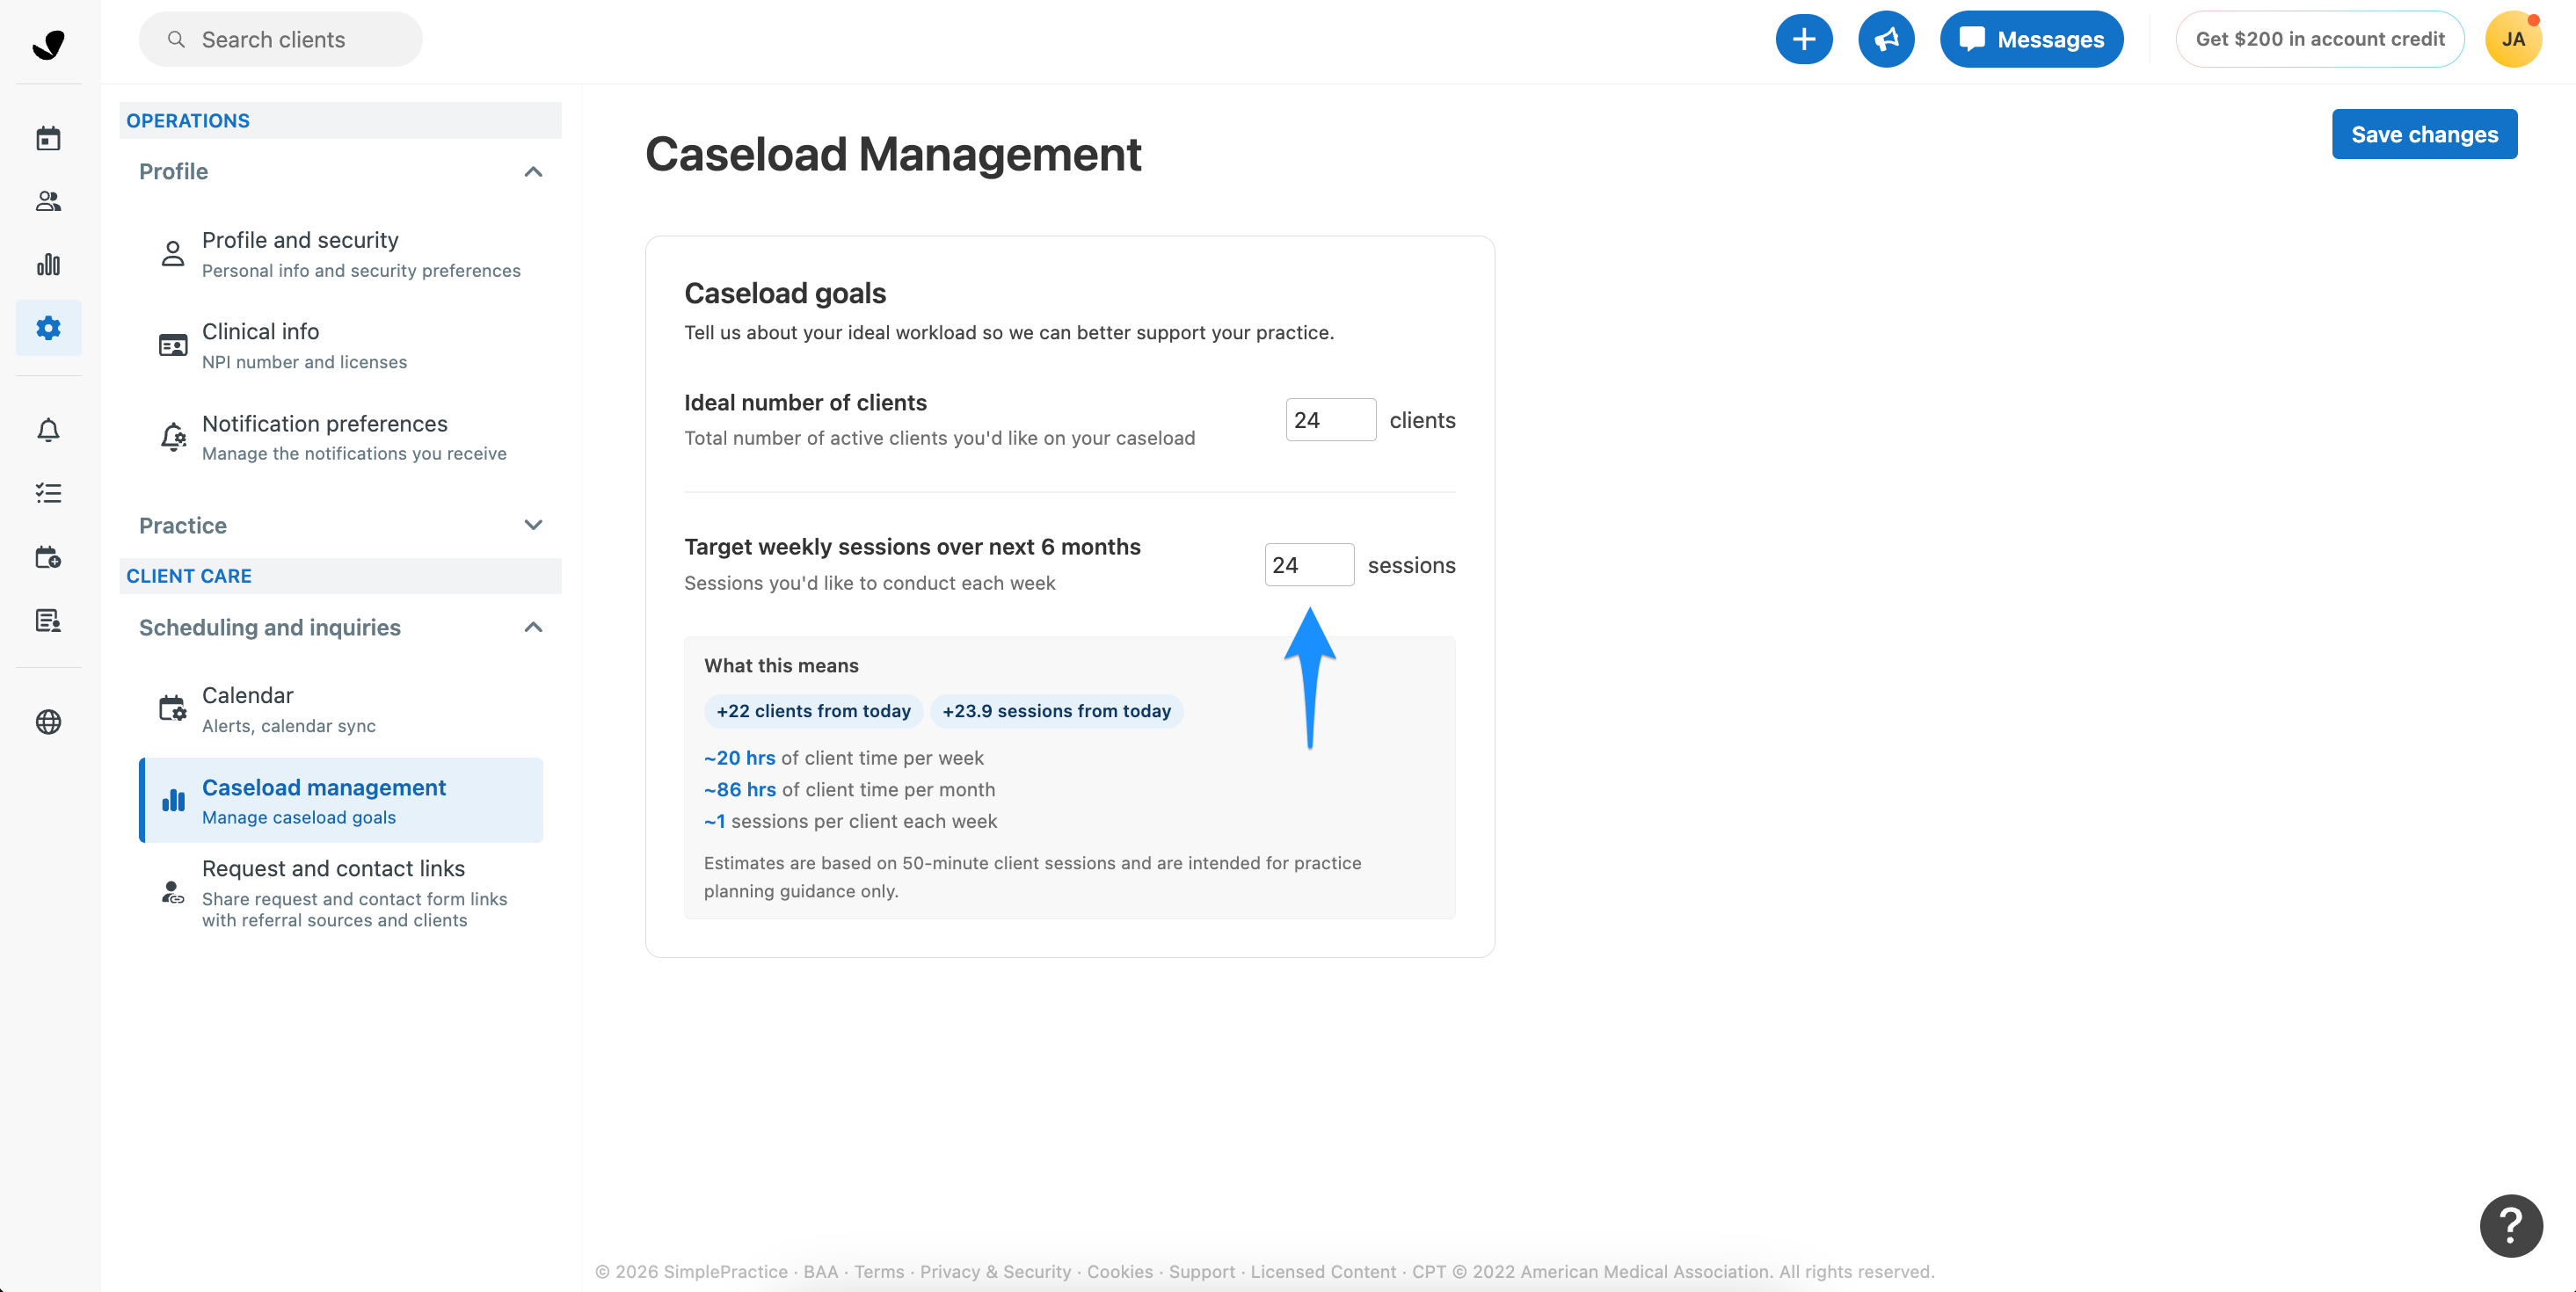Click Save changes button
Screen dimensions: 2576x1292
tap(2424, 134)
